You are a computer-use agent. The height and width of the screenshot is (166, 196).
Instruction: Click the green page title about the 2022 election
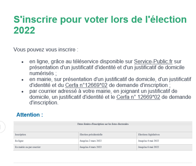tap(100, 25)
